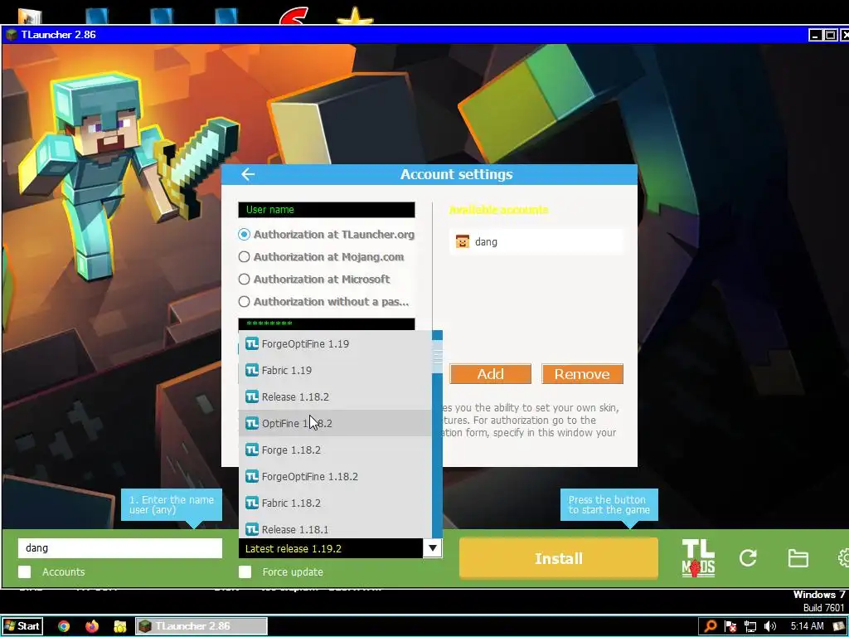Toggle the Accounts checkbox
This screenshot has height=637, width=849.
point(25,572)
